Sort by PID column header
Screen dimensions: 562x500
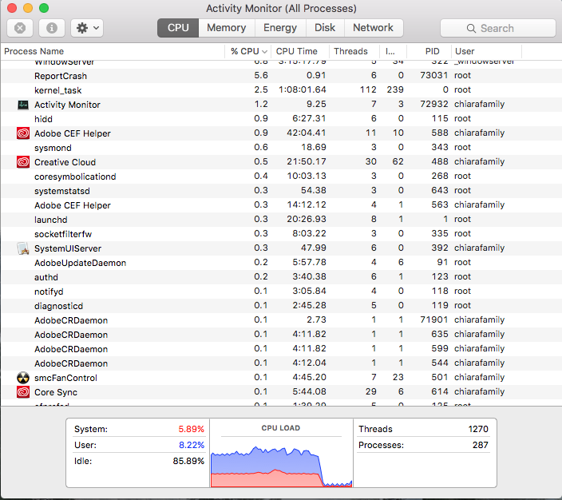tap(429, 51)
